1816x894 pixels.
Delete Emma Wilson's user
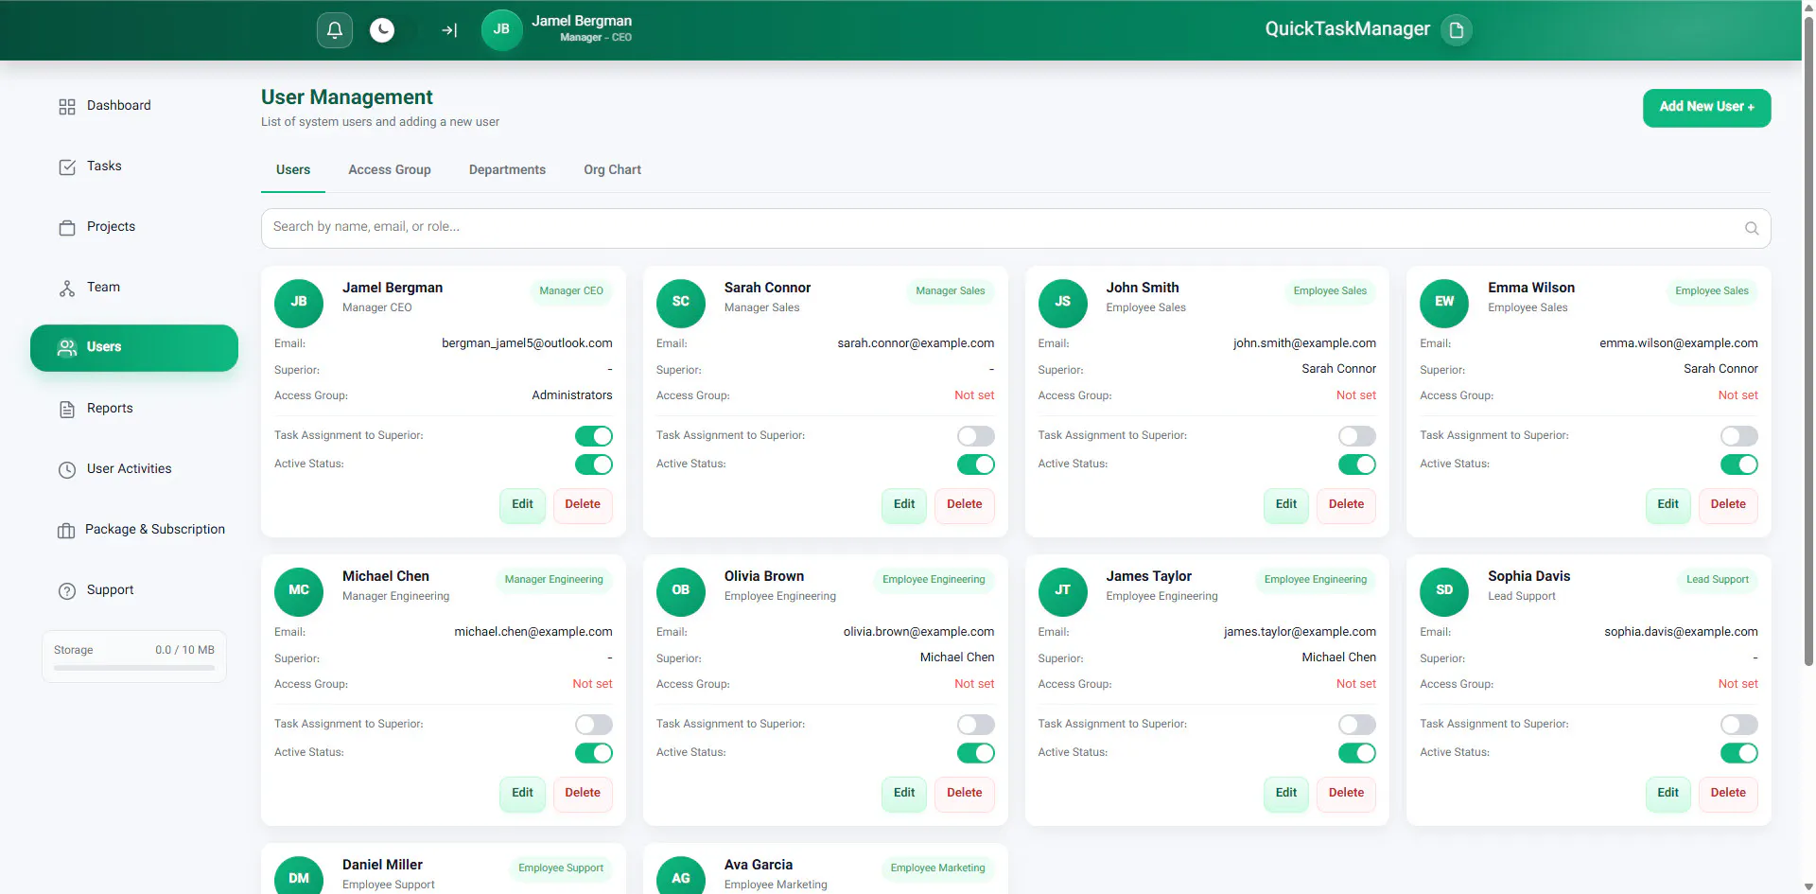pos(1727,505)
